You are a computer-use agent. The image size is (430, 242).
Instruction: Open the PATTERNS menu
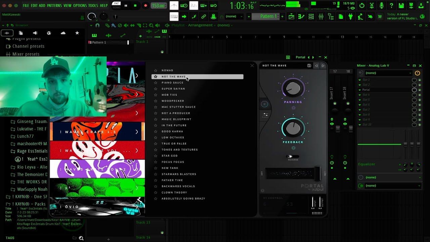54,6
